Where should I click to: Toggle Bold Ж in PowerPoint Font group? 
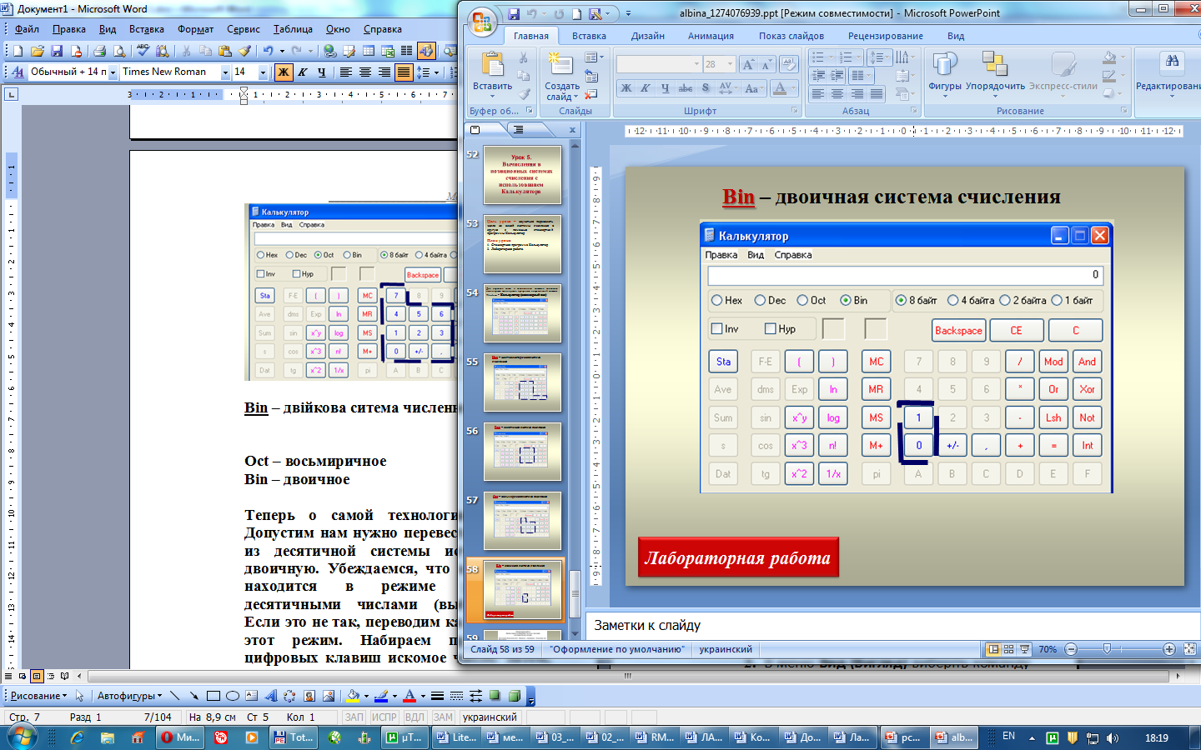pyautogui.click(x=626, y=87)
